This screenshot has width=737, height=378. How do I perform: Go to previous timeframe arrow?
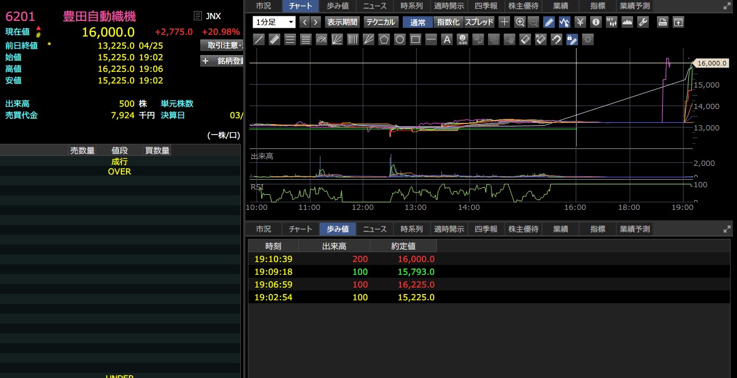(x=305, y=22)
